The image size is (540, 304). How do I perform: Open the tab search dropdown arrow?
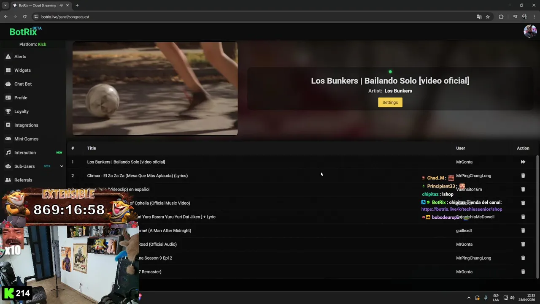(5, 5)
